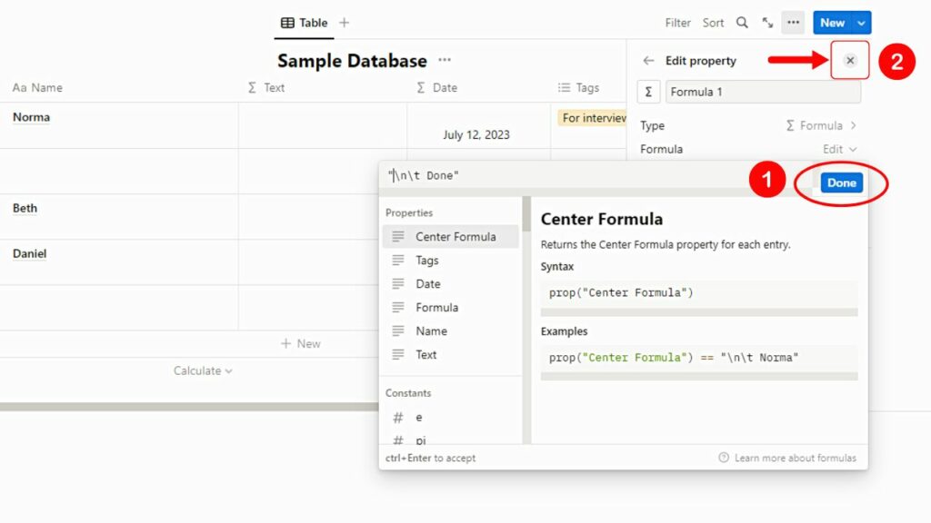
Task: Open the Calculate dropdown below the table
Action: tap(204, 370)
